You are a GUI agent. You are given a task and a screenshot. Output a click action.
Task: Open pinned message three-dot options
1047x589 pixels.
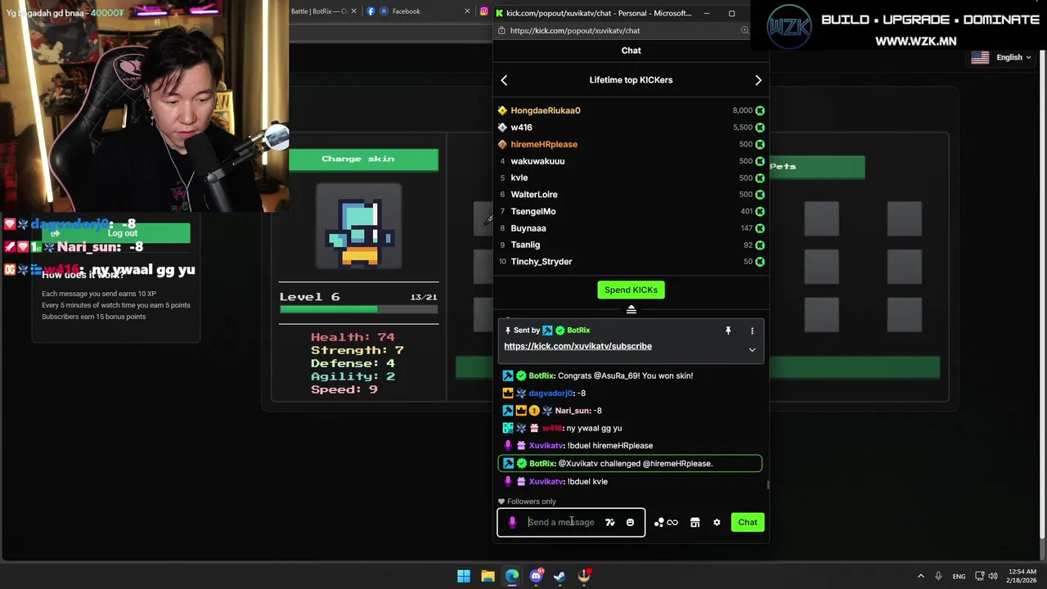point(752,330)
